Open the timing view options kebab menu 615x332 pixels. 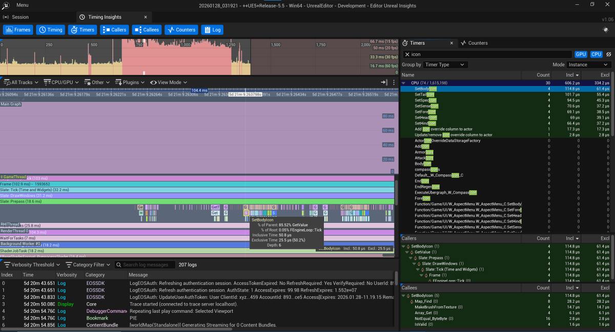(394, 82)
